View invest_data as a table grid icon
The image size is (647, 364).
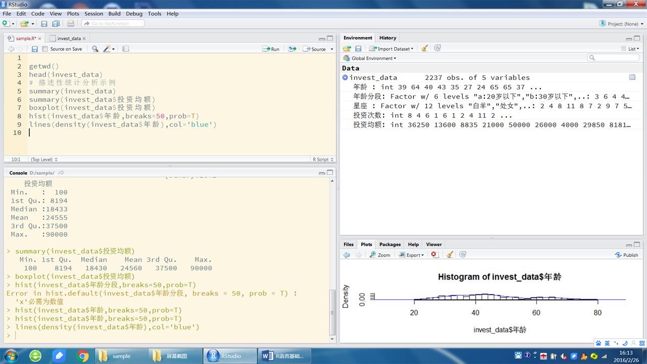[632, 77]
